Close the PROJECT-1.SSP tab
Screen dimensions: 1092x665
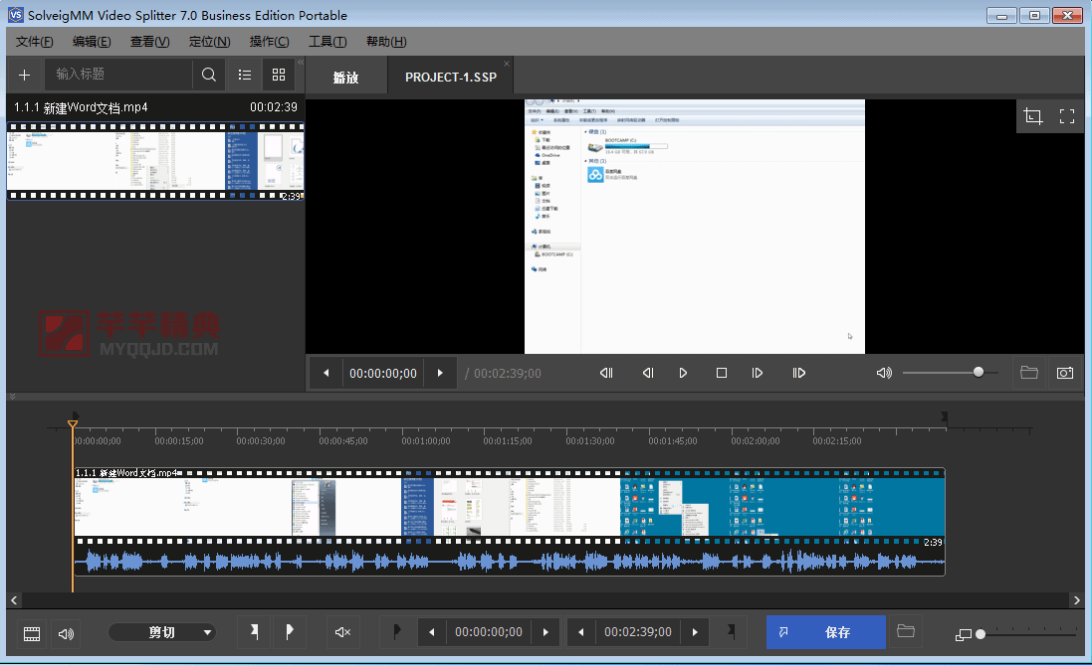click(507, 64)
